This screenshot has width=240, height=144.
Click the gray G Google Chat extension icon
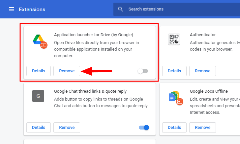click(38, 96)
